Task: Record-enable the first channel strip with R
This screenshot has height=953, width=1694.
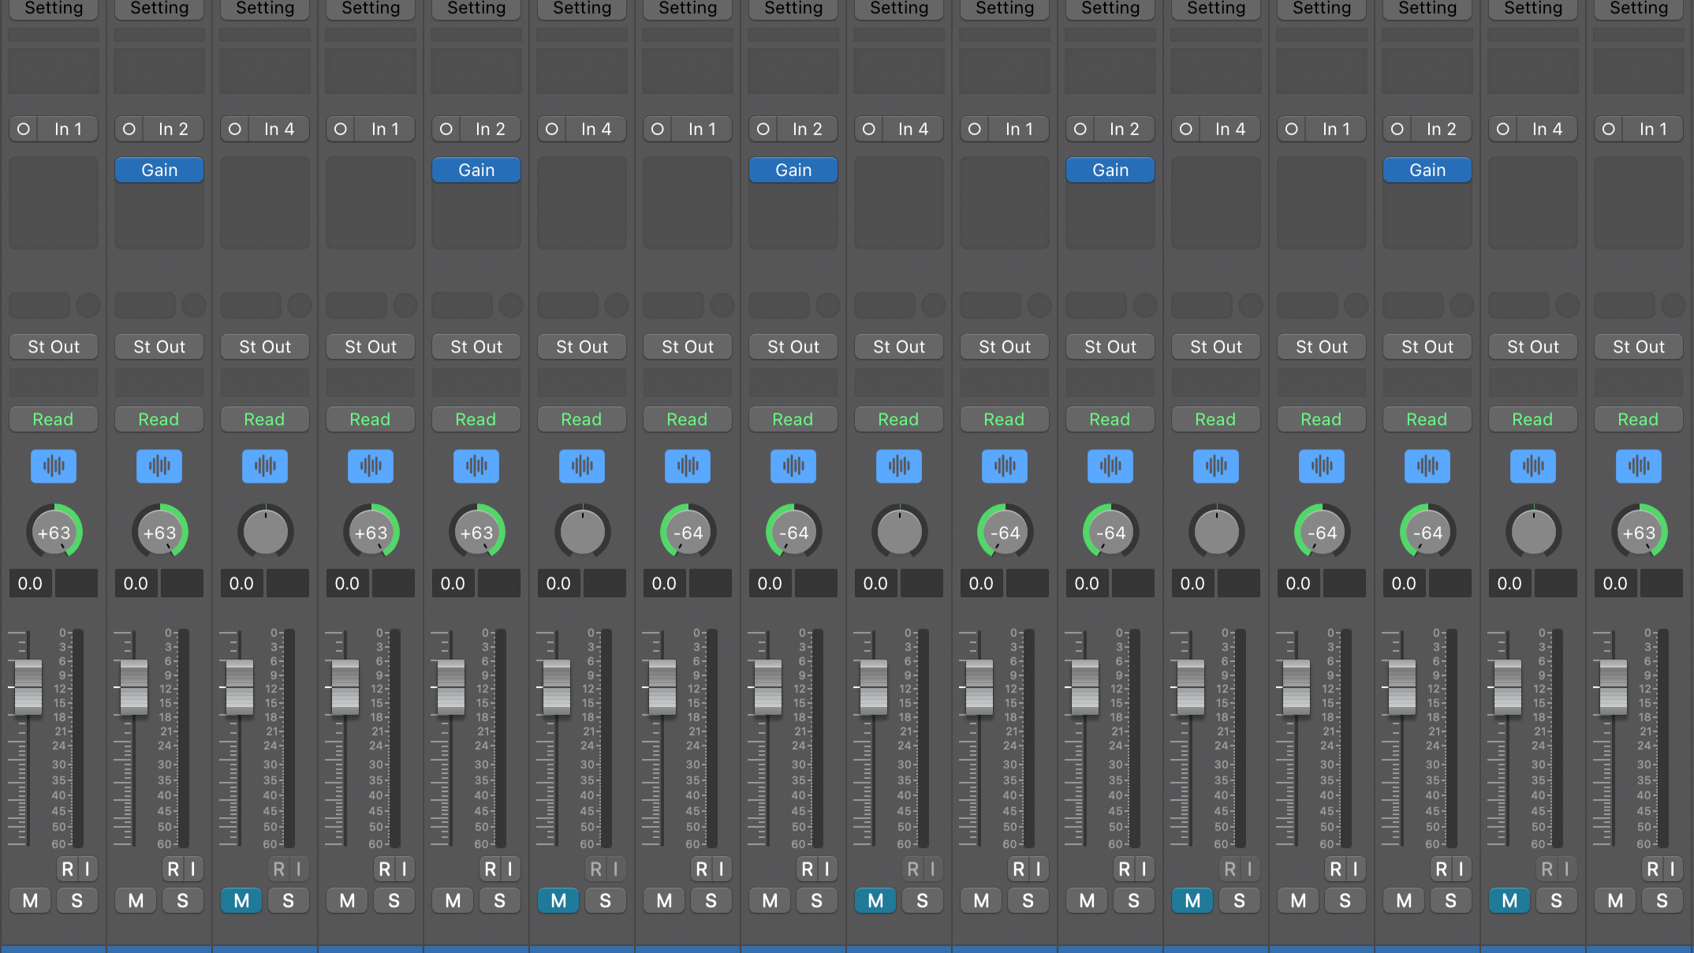Action: click(x=68, y=869)
